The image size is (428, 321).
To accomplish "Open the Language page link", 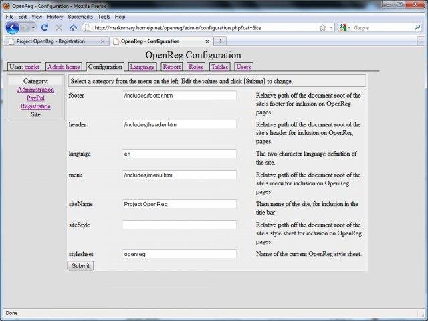I will click(142, 67).
